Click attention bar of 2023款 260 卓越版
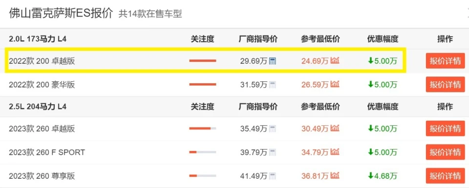469x188 pixels. point(202,129)
